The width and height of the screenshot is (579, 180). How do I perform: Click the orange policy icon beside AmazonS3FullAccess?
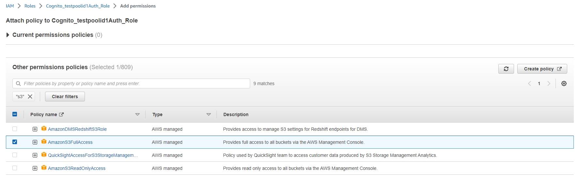(44, 142)
